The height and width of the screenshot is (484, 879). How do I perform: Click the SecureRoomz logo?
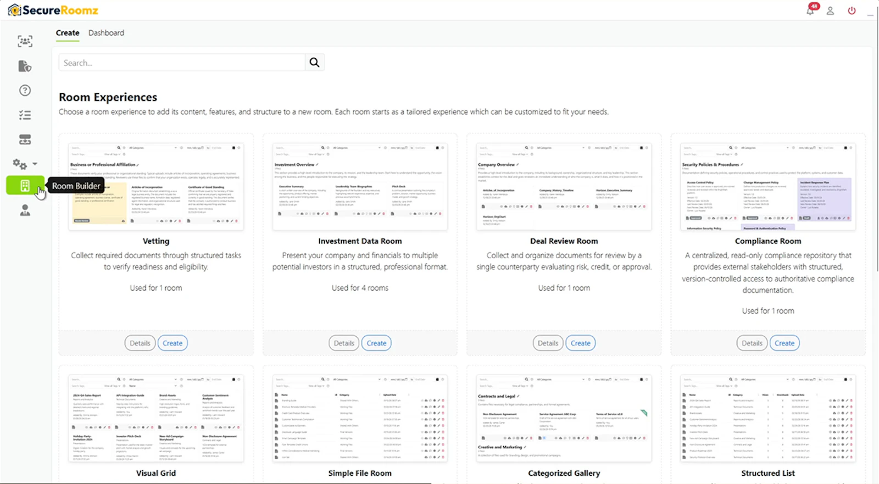pos(53,10)
